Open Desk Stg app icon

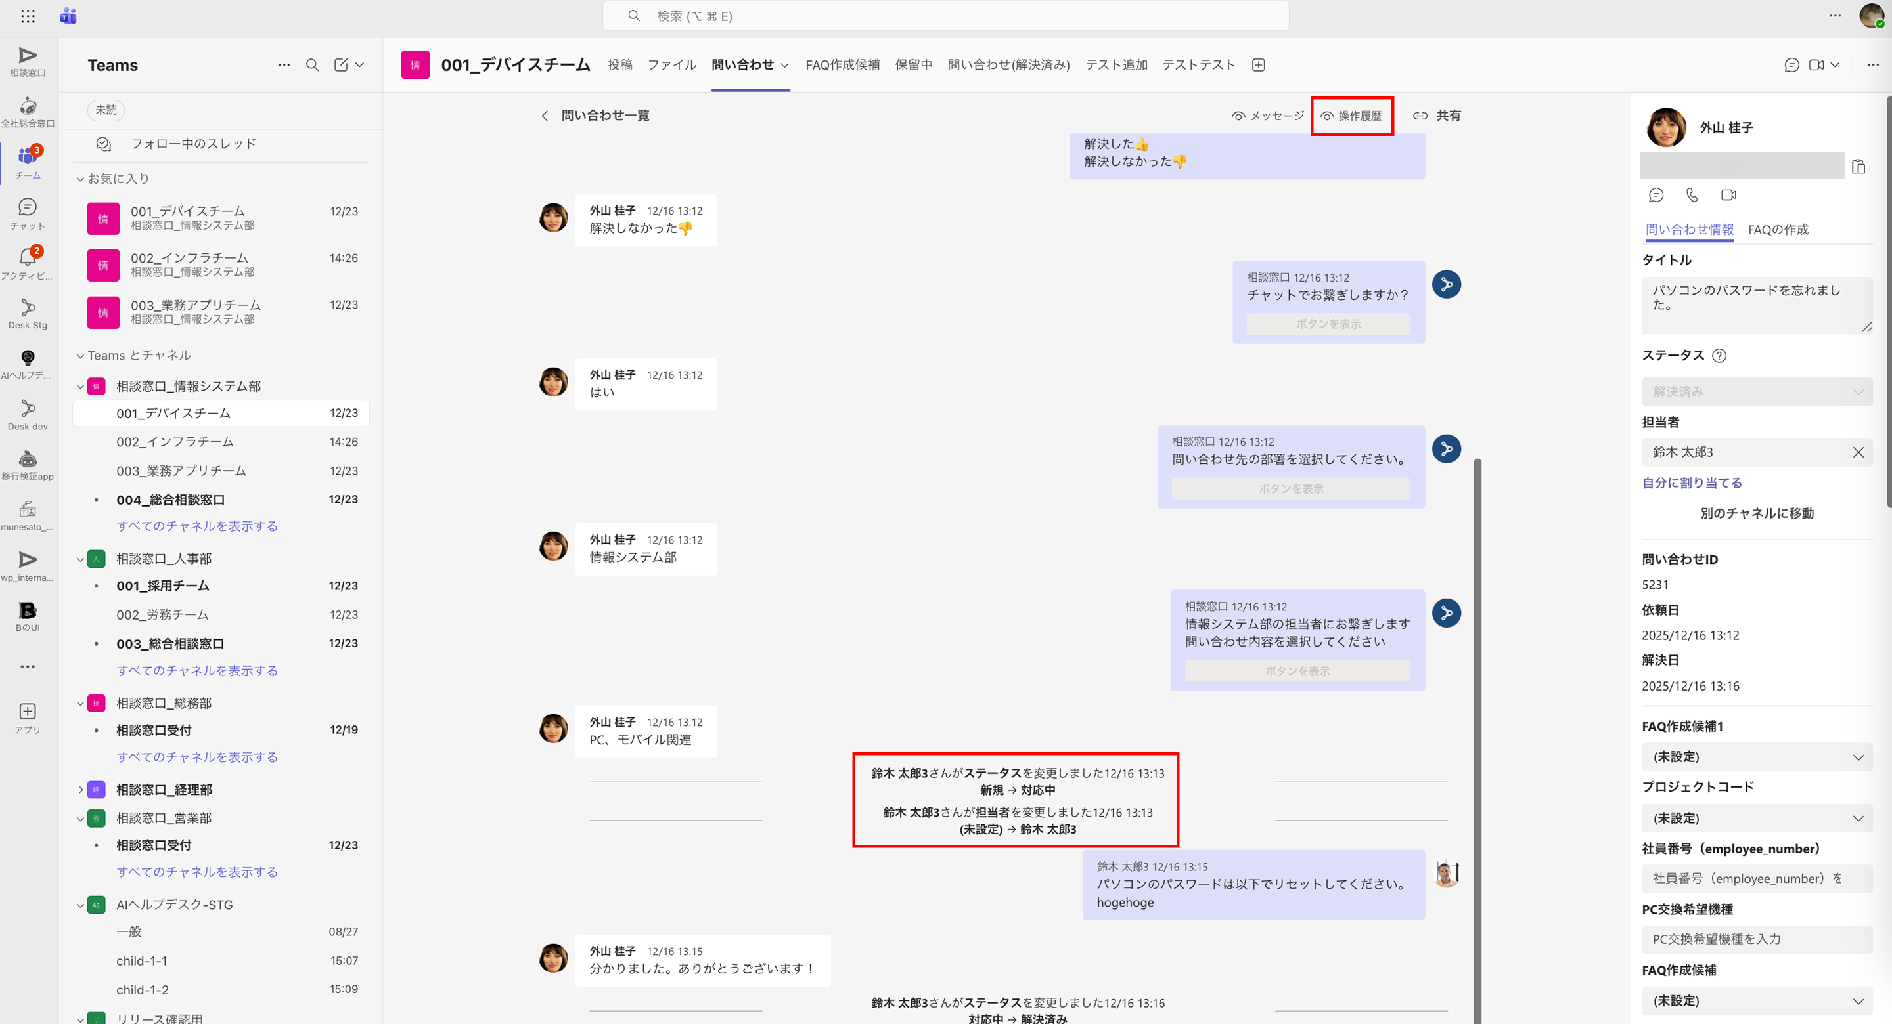click(28, 314)
